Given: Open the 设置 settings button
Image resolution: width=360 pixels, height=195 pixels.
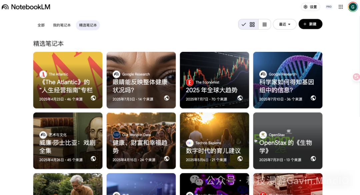Looking at the screenshot, I should [x=310, y=7].
